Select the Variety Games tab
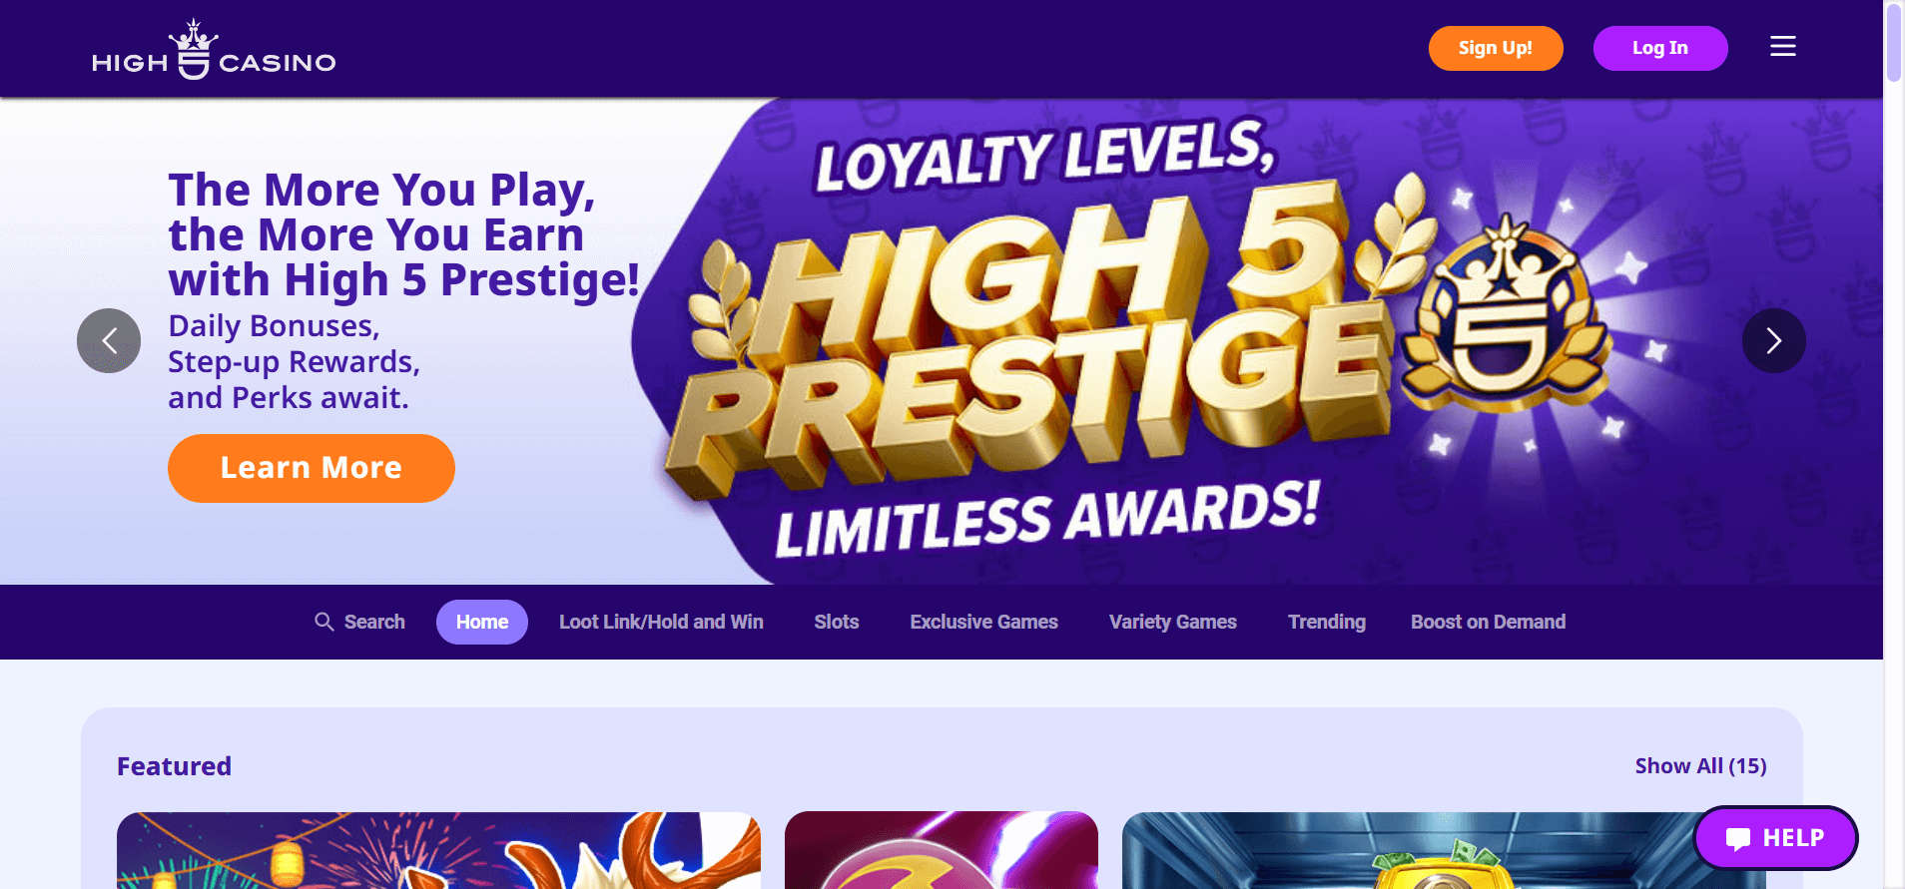The image size is (1905, 889). 1173,622
